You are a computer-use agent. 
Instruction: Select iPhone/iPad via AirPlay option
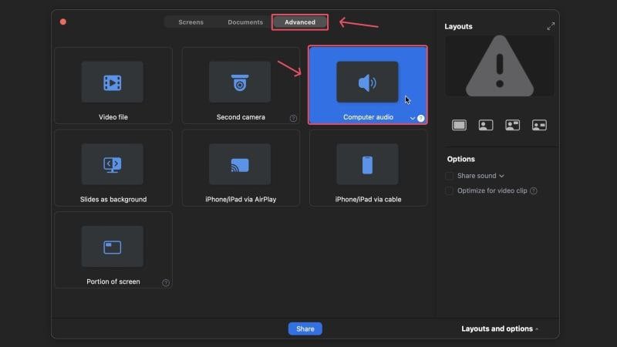(241, 167)
